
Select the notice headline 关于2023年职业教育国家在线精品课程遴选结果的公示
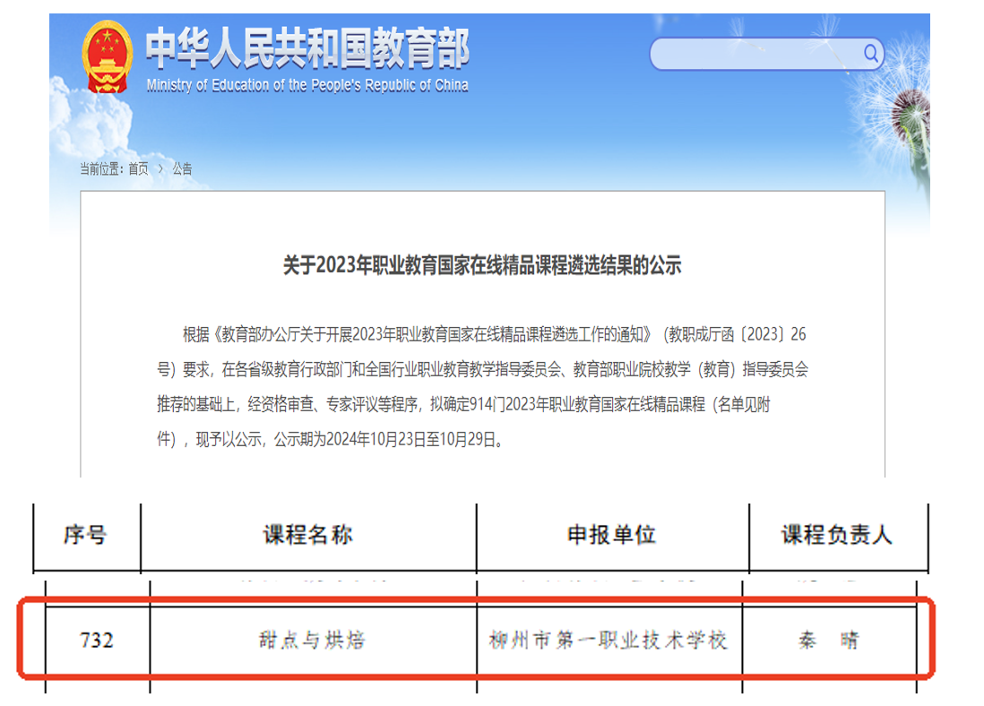pos(482,265)
